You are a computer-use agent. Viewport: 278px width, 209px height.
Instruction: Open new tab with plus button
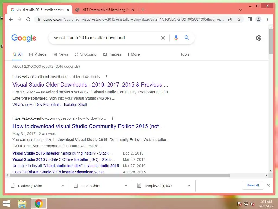click(143, 10)
